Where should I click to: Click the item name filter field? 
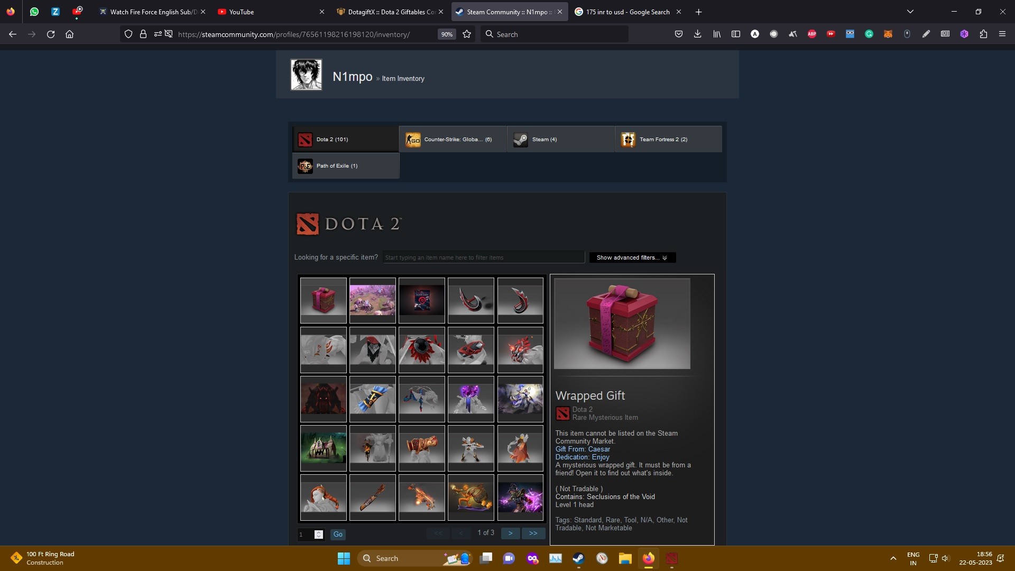pyautogui.click(x=483, y=257)
